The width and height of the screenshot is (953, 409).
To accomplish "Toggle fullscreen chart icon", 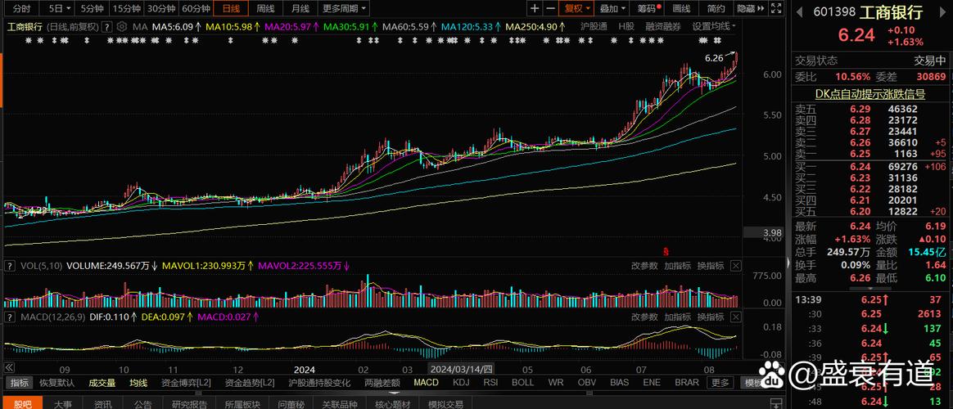I will coord(775,8).
